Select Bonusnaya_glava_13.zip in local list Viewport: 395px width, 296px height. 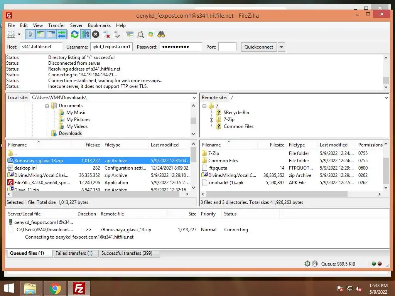[x=98, y=161]
